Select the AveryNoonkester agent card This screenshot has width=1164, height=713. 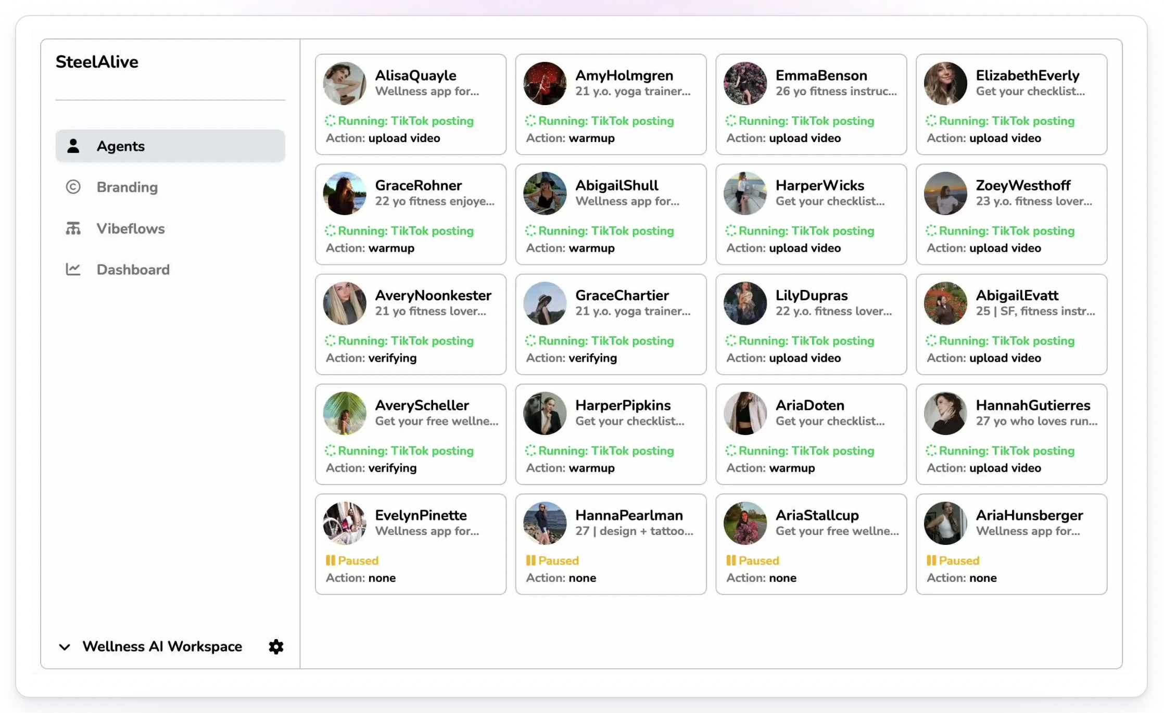tap(410, 324)
